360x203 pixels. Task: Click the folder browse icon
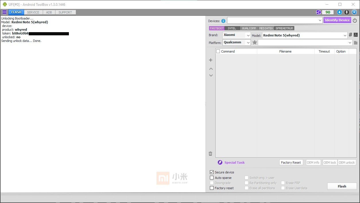pyautogui.click(x=356, y=43)
